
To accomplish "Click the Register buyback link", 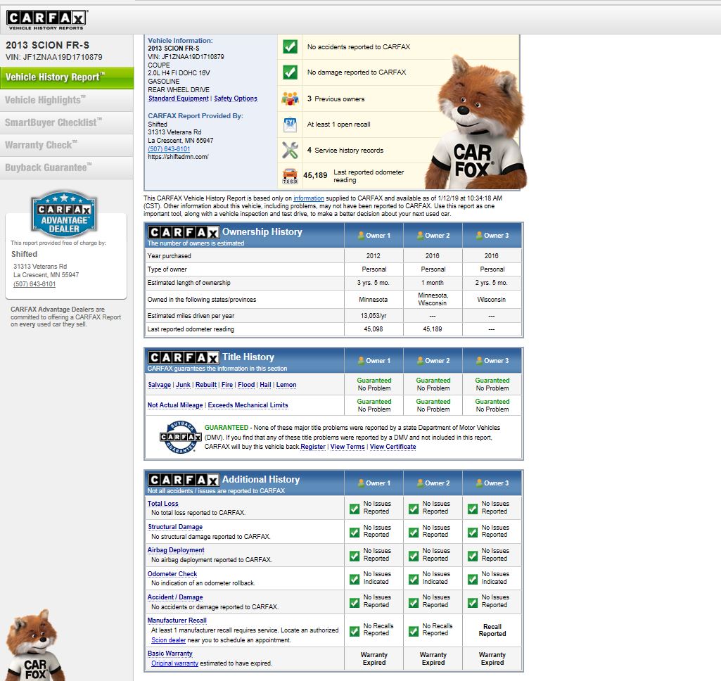I will [313, 447].
